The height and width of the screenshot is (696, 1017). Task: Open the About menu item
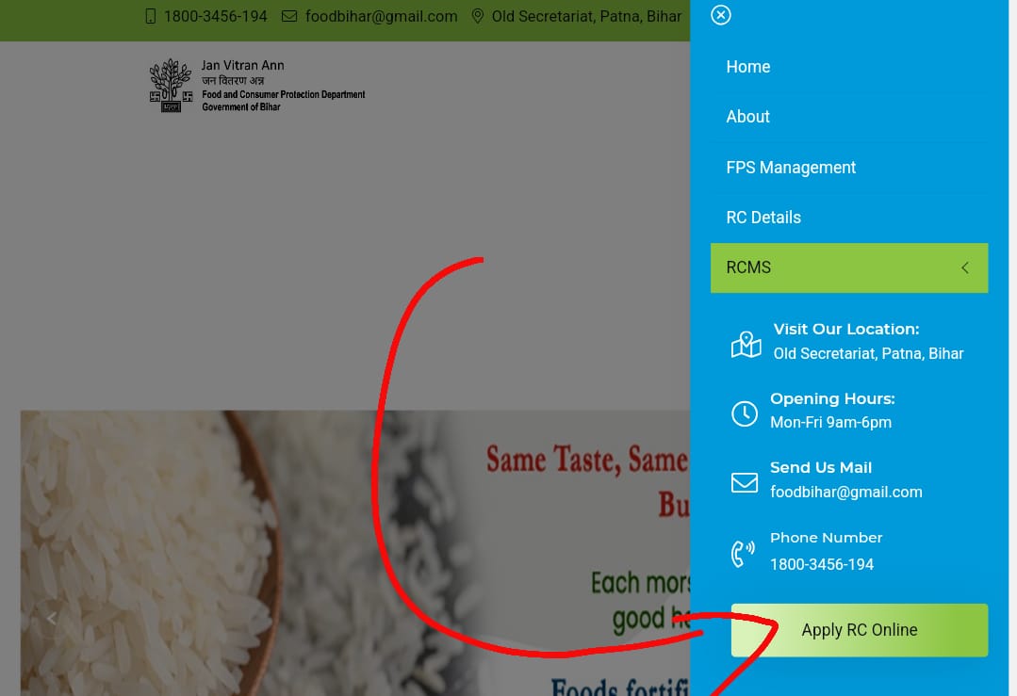click(747, 117)
